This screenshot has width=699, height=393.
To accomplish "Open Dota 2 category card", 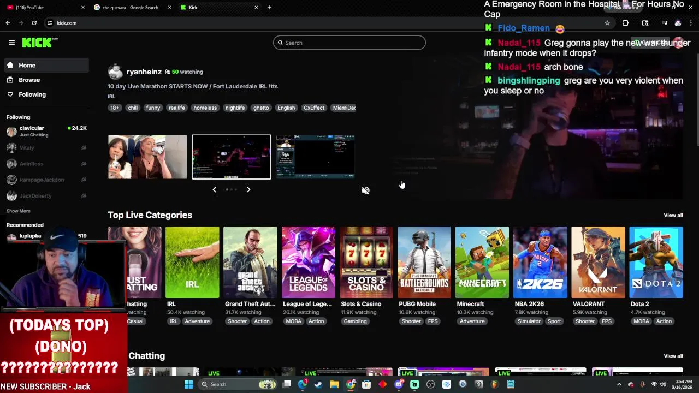I will (x=656, y=262).
